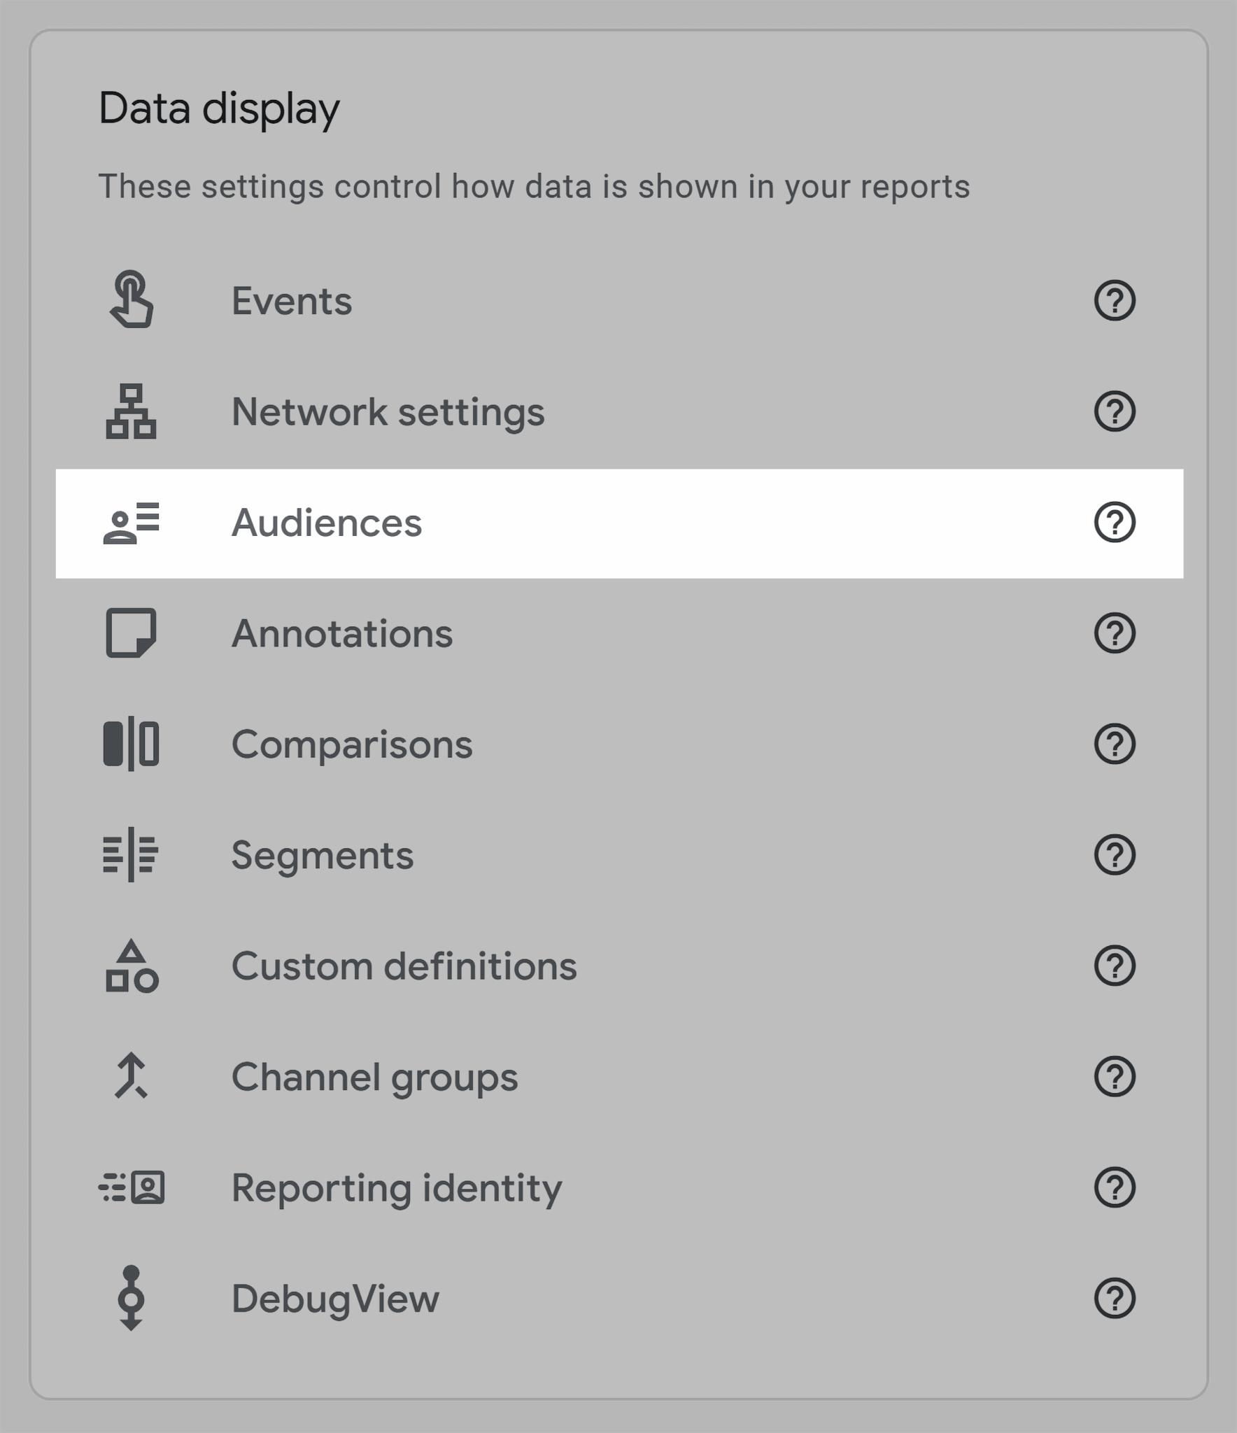Image resolution: width=1237 pixels, height=1433 pixels.
Task: Click the Events hand-tap icon
Action: (x=132, y=299)
